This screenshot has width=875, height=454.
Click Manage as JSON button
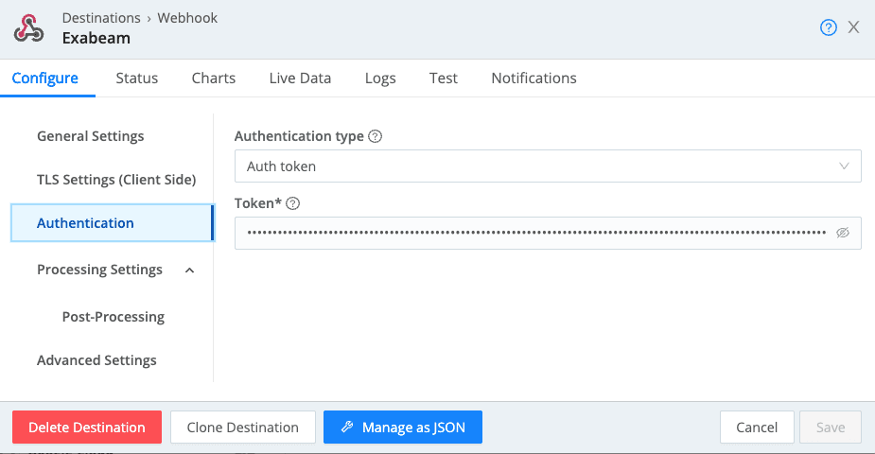pyautogui.click(x=402, y=428)
